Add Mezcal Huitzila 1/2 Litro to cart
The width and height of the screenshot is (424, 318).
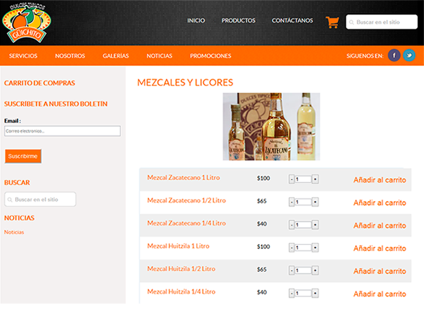coord(380,271)
